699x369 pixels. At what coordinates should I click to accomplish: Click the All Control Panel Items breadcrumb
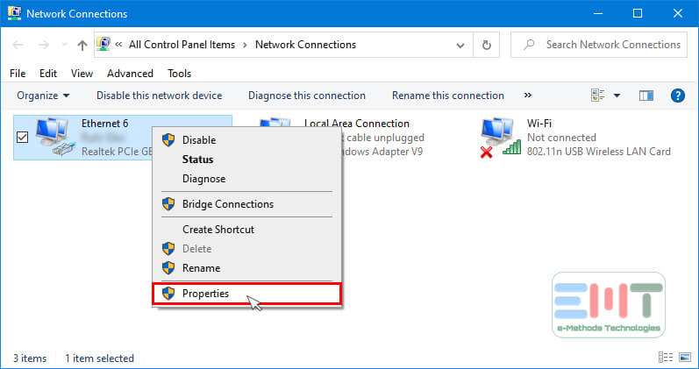pyautogui.click(x=182, y=45)
